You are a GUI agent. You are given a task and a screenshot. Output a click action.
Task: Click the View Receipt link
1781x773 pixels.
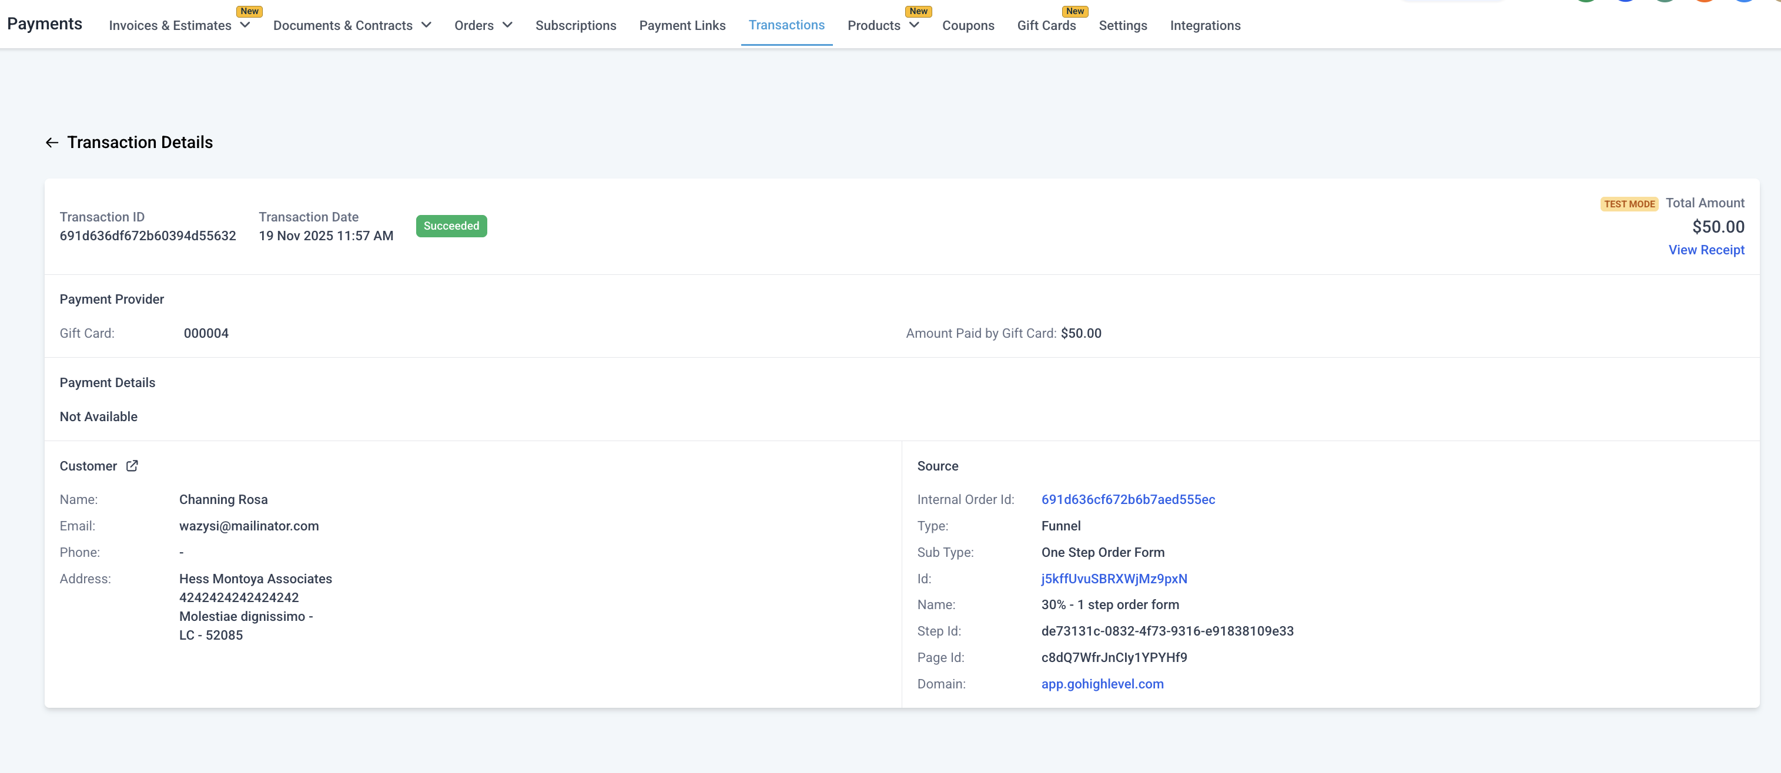coord(1706,250)
